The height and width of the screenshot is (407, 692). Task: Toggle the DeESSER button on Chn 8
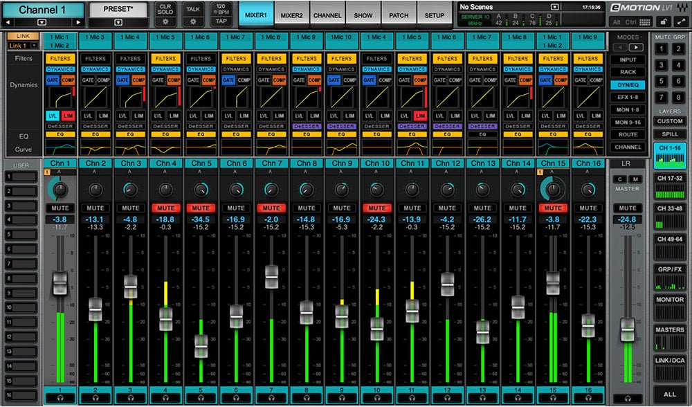click(307, 126)
